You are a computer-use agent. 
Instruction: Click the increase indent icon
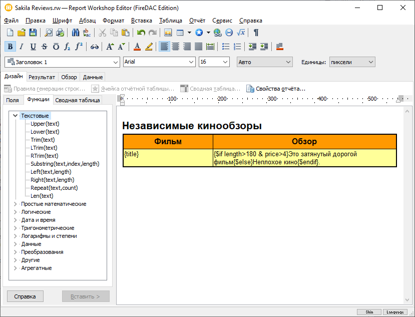[x=264, y=47]
